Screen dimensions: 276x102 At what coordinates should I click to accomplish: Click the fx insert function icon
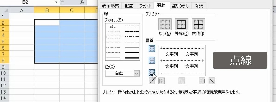82,2
